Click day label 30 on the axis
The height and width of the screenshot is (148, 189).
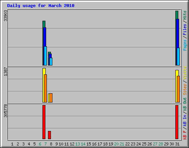pos(172,144)
